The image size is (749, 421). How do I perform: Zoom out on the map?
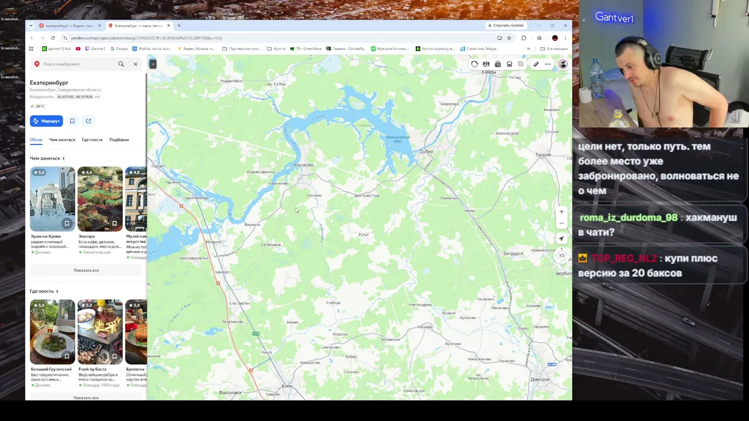click(562, 223)
